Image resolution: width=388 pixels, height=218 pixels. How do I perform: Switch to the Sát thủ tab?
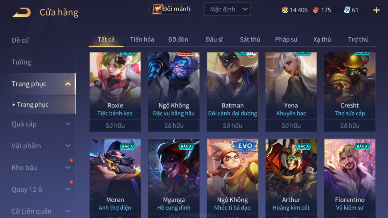click(x=250, y=39)
